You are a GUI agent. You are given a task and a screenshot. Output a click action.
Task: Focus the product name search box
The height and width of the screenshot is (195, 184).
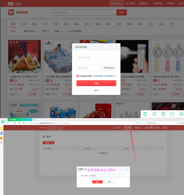pyautogui.click(x=84, y=12)
